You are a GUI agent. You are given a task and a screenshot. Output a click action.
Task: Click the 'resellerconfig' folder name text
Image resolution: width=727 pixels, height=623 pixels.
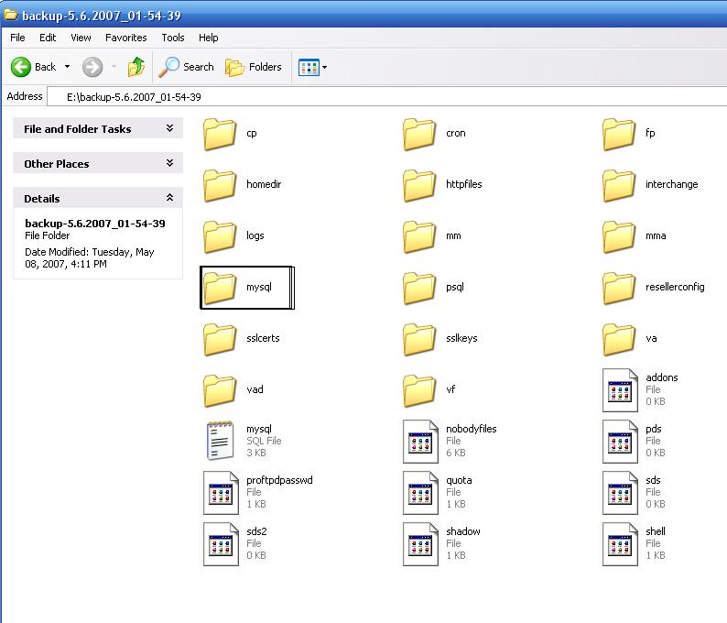click(675, 287)
